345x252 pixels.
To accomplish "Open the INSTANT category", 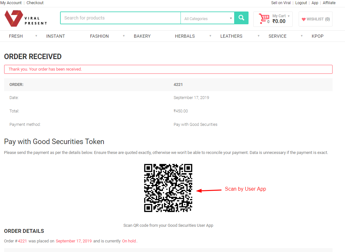I will (56, 36).
